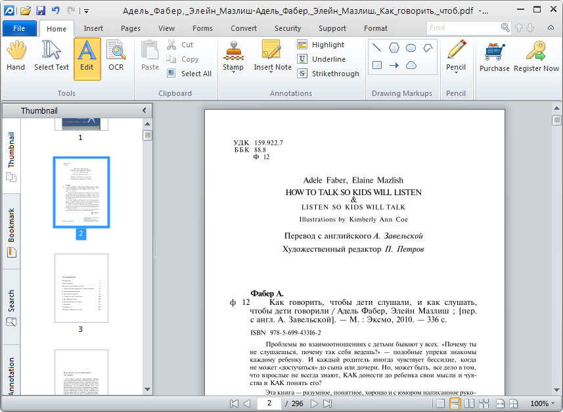This screenshot has height=412, width=563.
Task: Select the page 3 thumbnail
Action: tap(81, 288)
